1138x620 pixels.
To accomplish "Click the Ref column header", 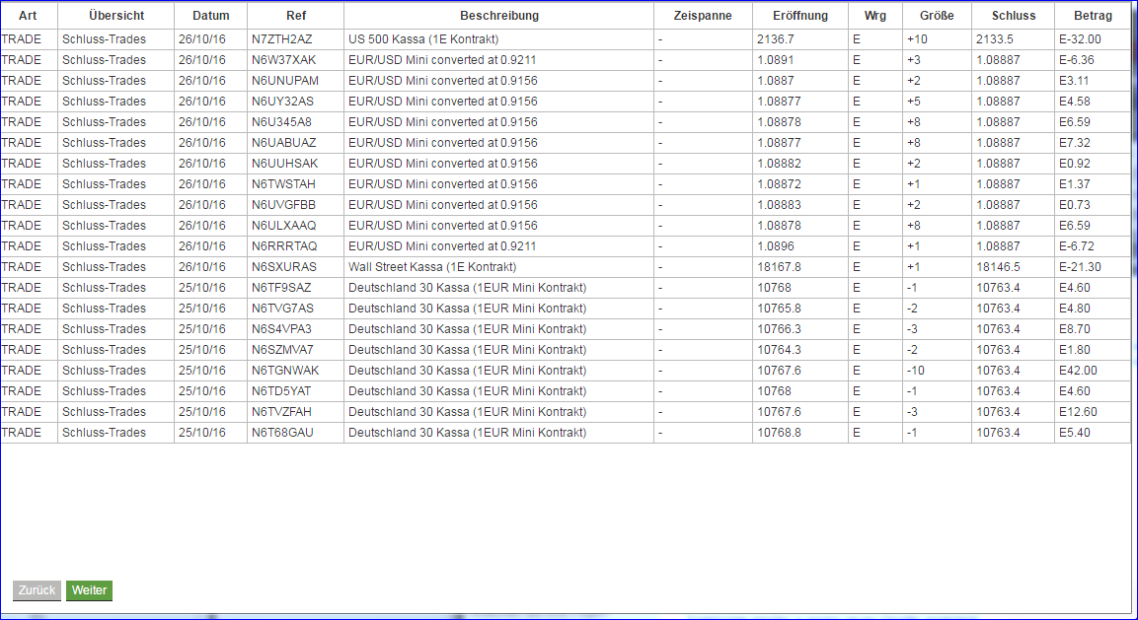I will click(295, 15).
